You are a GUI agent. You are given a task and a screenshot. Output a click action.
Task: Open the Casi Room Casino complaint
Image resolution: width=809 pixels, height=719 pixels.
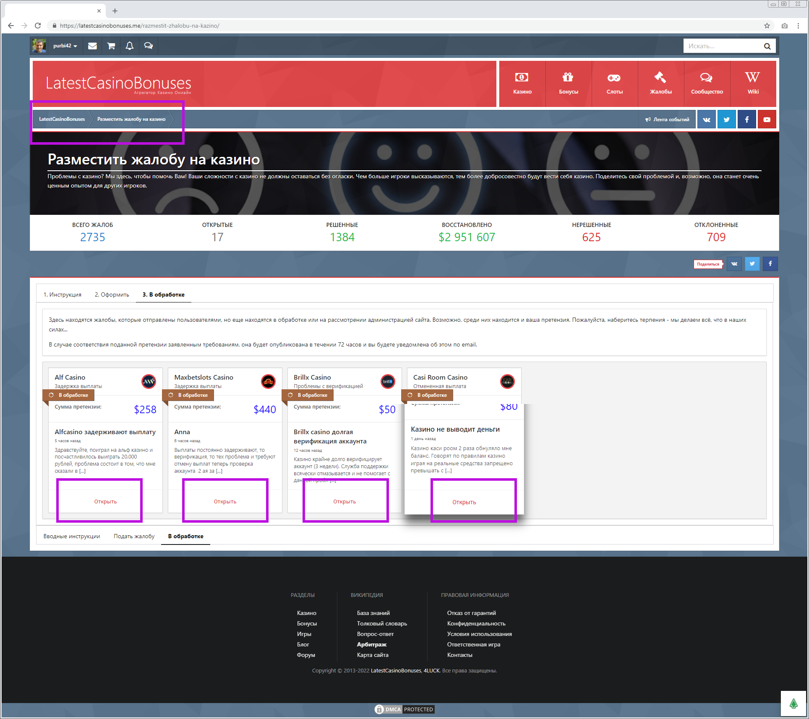[x=464, y=502]
